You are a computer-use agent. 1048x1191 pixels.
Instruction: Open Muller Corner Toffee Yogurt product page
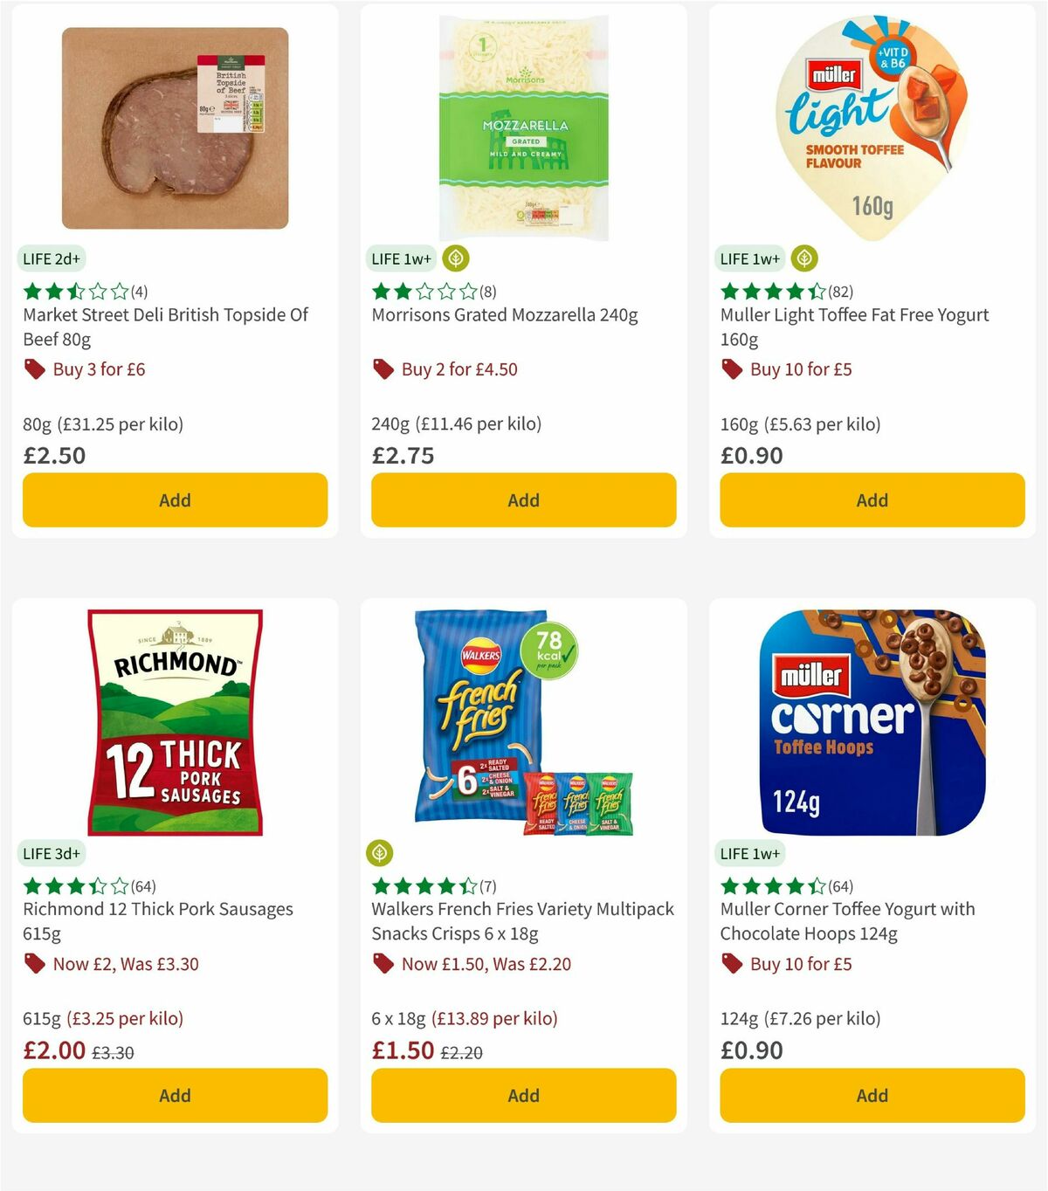[847, 920]
